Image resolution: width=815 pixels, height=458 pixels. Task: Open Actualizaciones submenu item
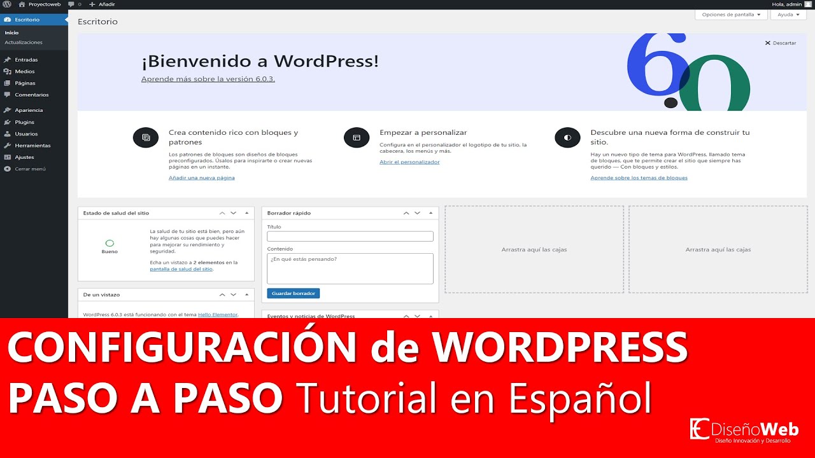[x=24, y=43]
